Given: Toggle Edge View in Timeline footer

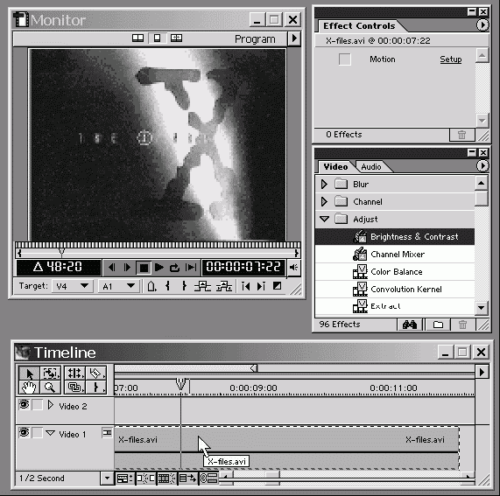Looking at the screenshot, I should 166,479.
